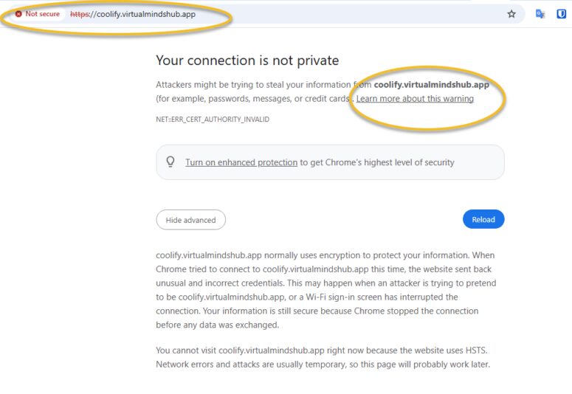Open the Not secure site info chip
The image size is (572, 394).
coord(38,14)
